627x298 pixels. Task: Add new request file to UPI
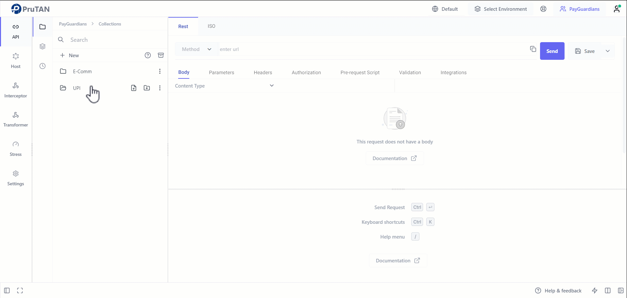134,88
